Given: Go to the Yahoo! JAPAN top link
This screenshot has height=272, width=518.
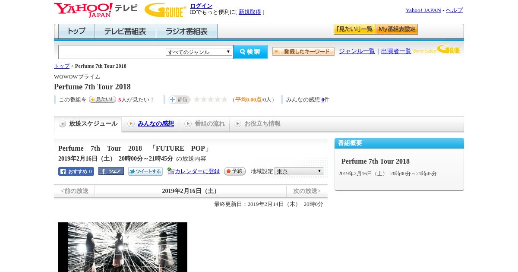Looking at the screenshot, I should coord(423,10).
